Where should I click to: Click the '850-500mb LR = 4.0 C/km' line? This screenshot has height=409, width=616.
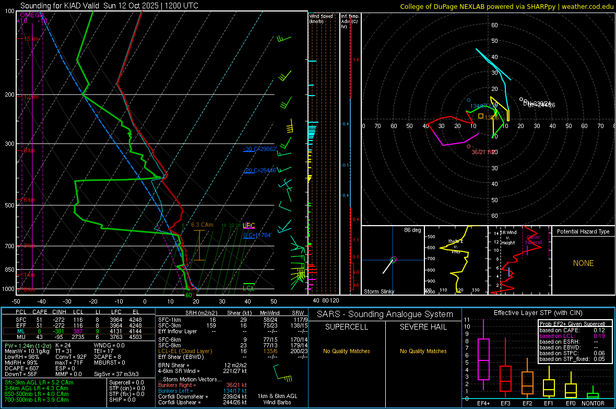(37, 394)
